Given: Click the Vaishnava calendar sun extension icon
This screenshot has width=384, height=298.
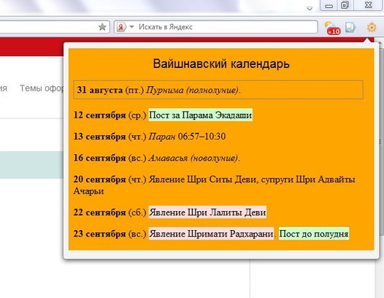Looking at the screenshot, I should point(372,27).
